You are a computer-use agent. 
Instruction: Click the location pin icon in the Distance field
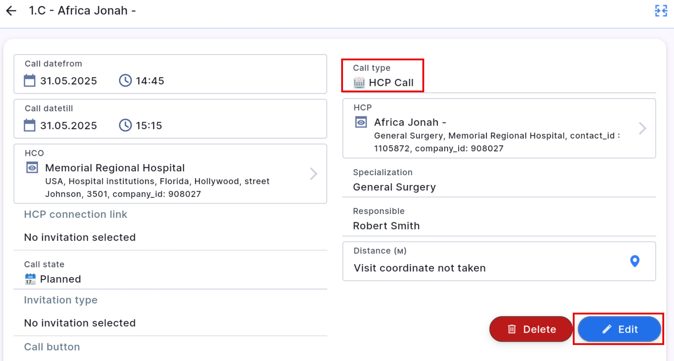click(635, 261)
